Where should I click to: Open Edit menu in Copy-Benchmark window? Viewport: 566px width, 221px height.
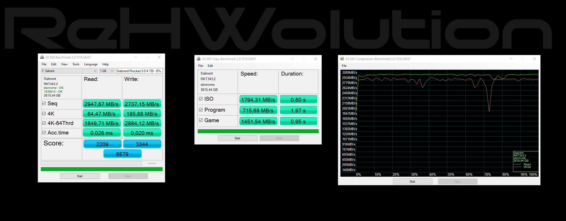(210, 66)
